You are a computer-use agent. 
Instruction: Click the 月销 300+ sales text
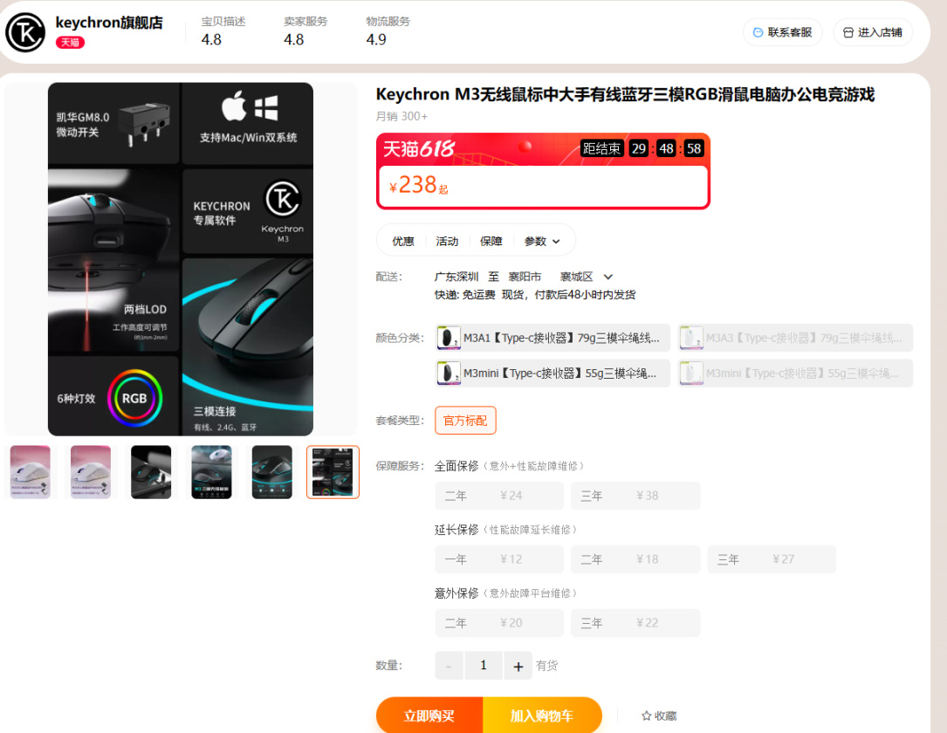pyautogui.click(x=401, y=116)
